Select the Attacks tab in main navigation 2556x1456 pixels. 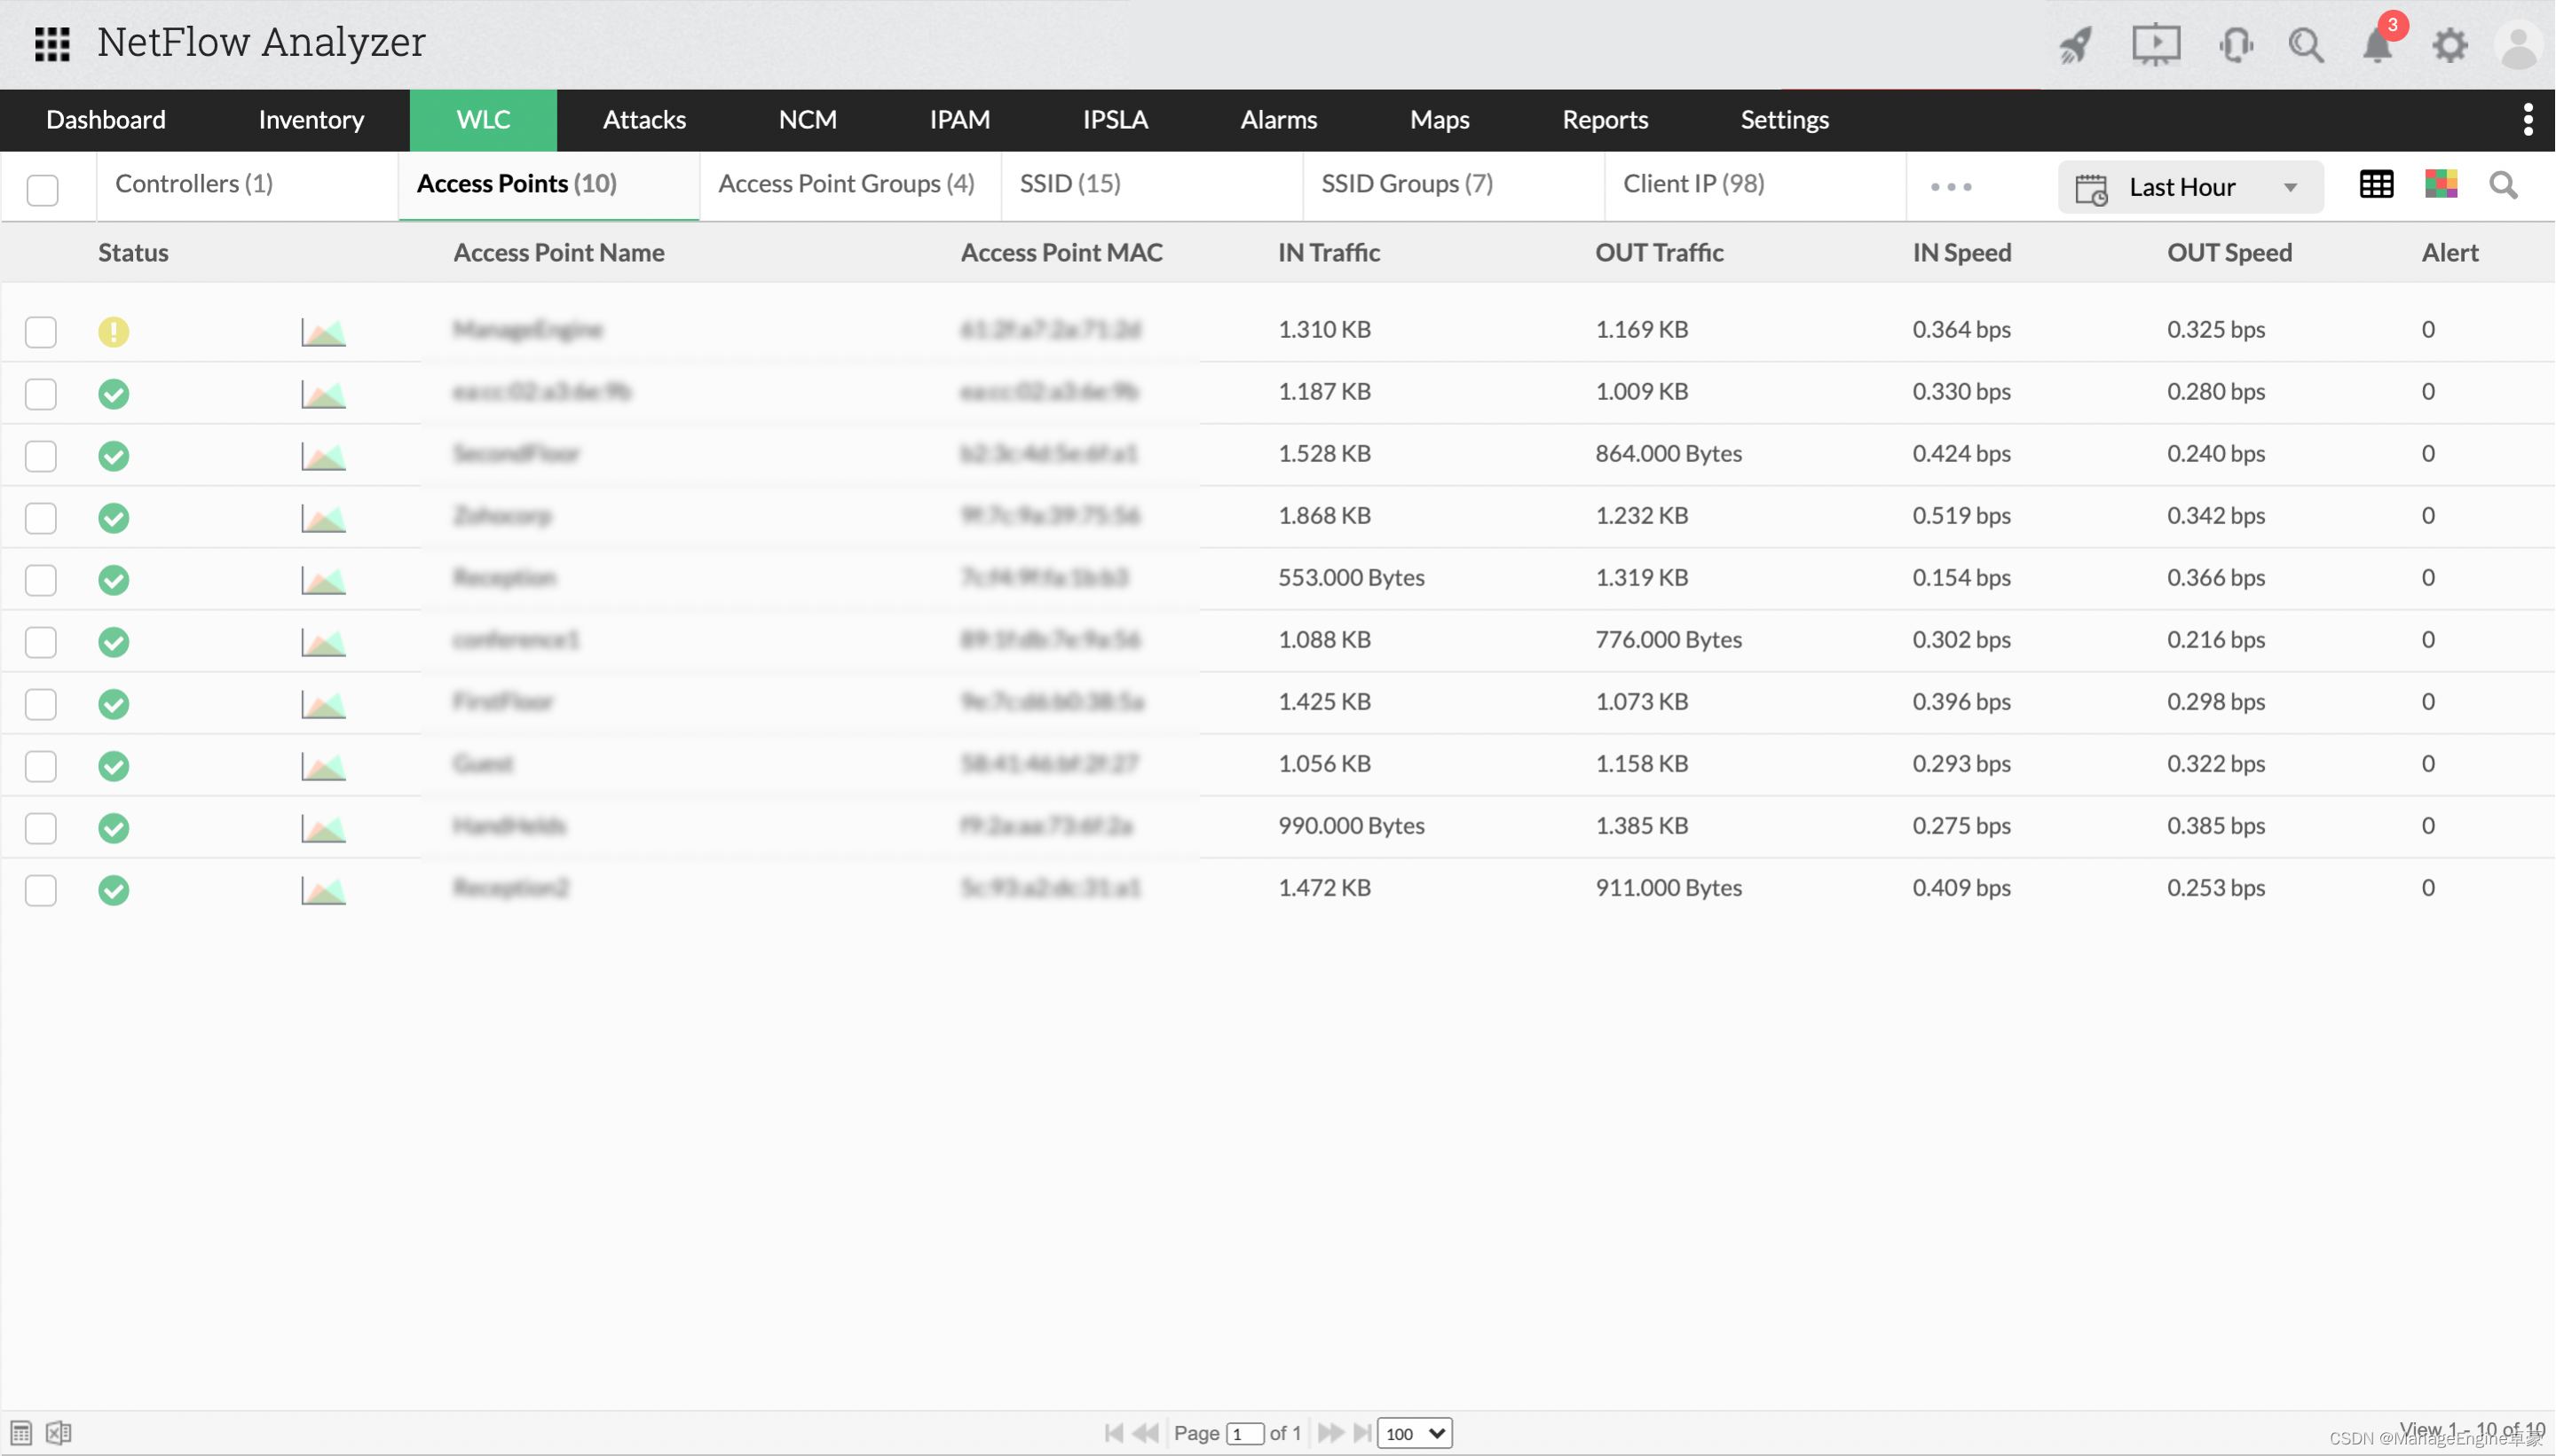[x=644, y=120]
